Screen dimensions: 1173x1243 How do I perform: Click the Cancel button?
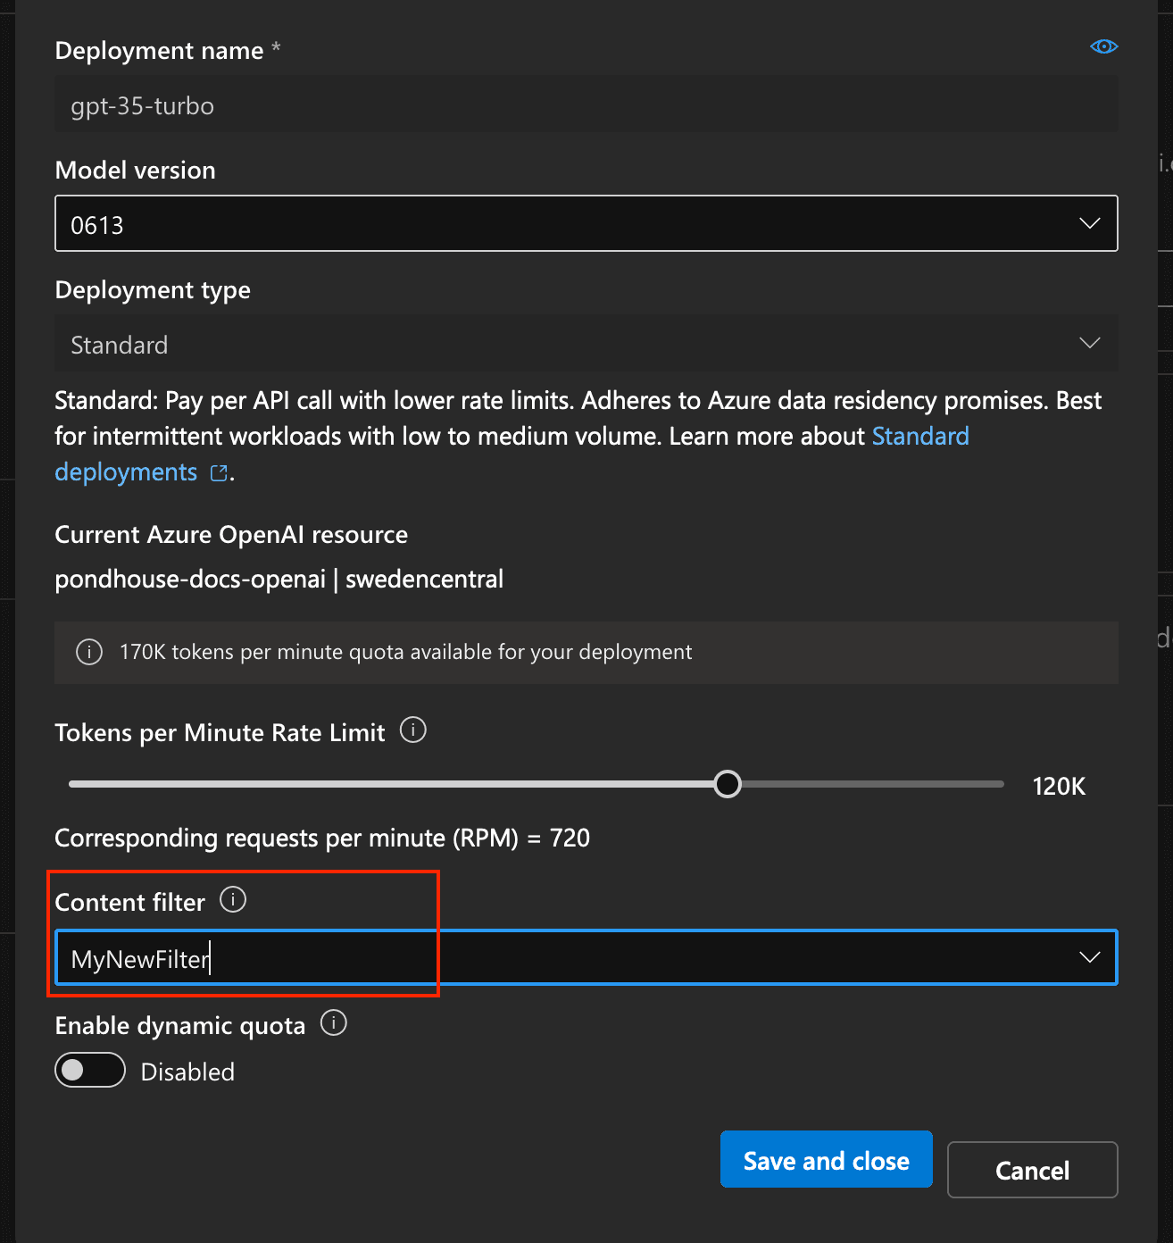coord(1032,1170)
